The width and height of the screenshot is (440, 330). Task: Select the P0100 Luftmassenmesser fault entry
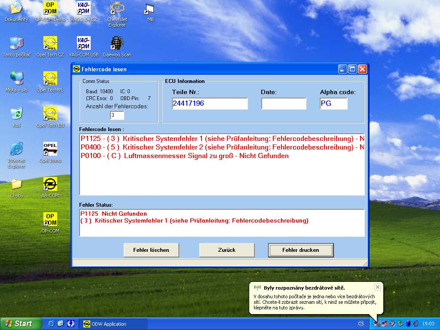pos(185,156)
